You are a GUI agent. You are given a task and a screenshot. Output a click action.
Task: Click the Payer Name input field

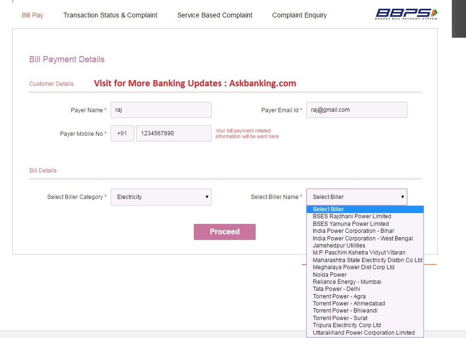pos(161,110)
